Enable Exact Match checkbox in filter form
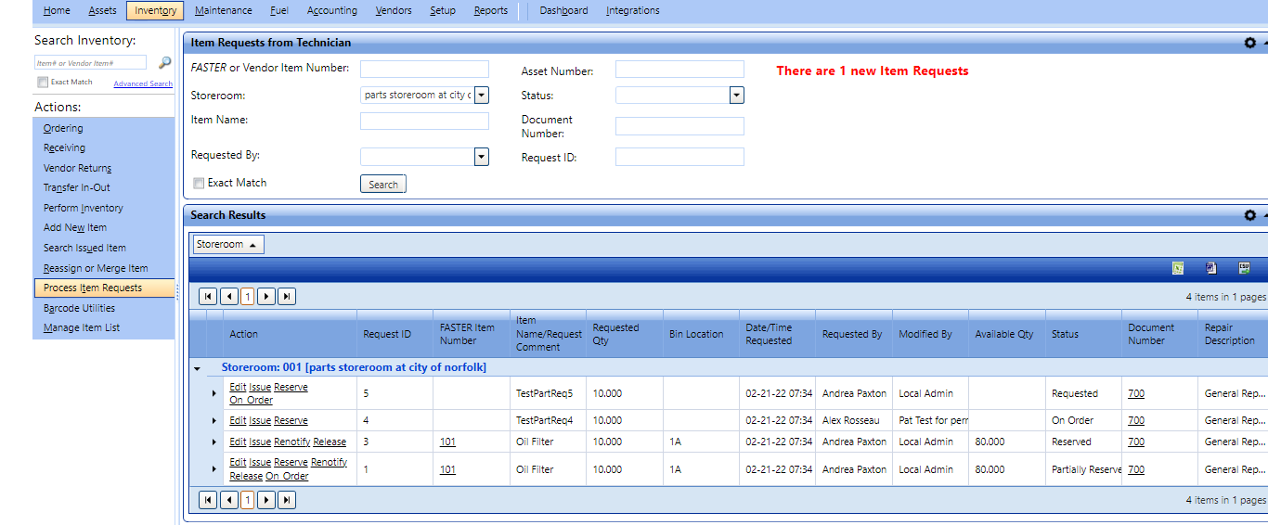 pyautogui.click(x=199, y=184)
